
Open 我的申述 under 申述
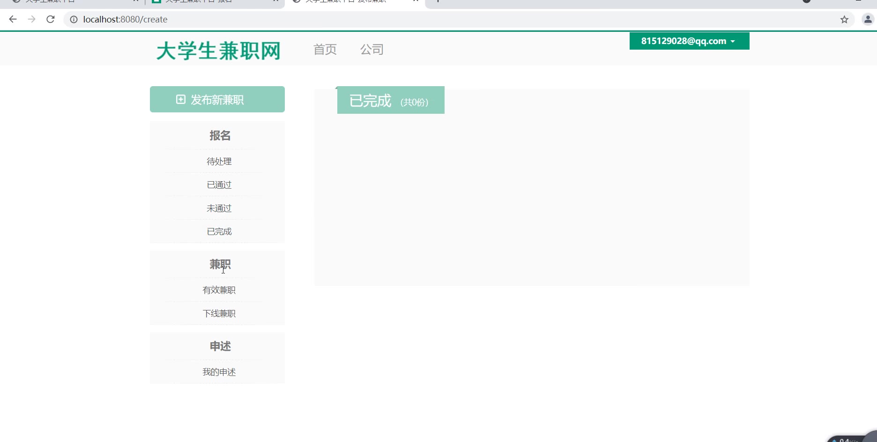(x=219, y=372)
